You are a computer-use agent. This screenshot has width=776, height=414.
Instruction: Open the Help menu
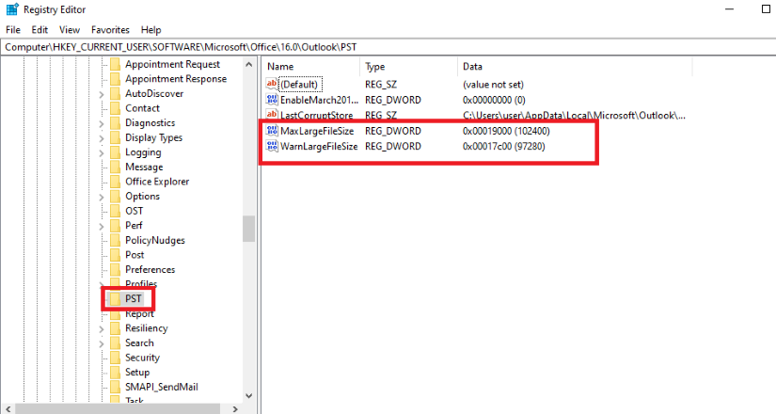coord(150,30)
